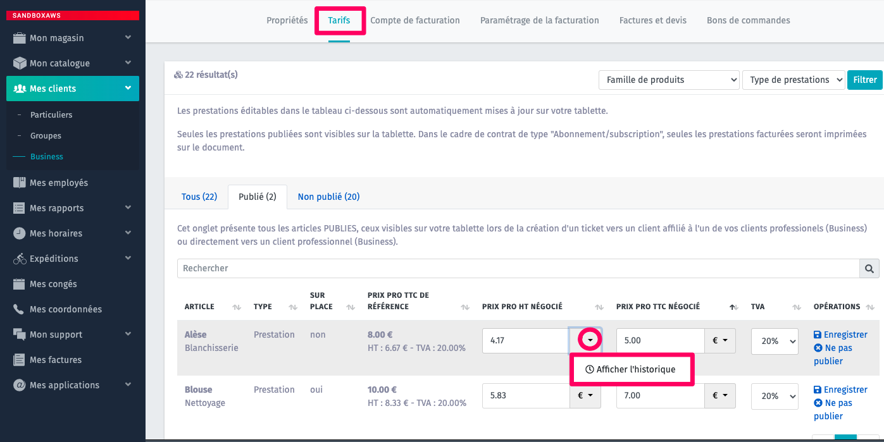Open Blouse TTC price euro dropdown
Image resolution: width=884 pixels, height=442 pixels.
click(720, 395)
